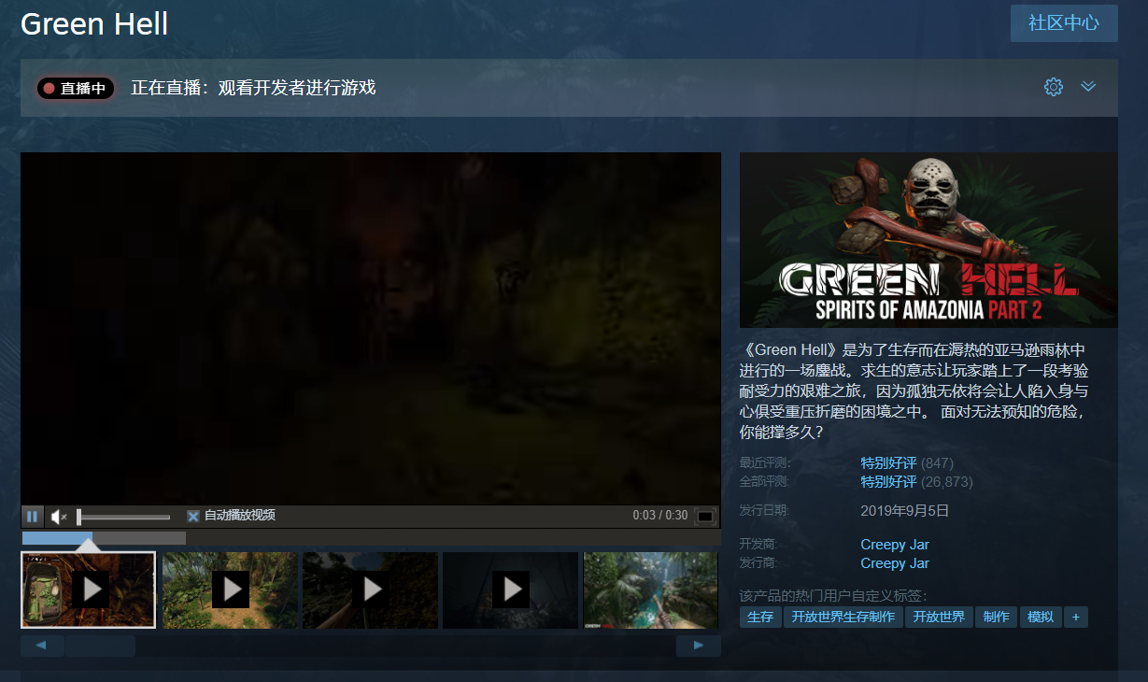This screenshot has width=1148, height=682.
Task: Open the 社区中心 community hub
Action: (x=1064, y=23)
